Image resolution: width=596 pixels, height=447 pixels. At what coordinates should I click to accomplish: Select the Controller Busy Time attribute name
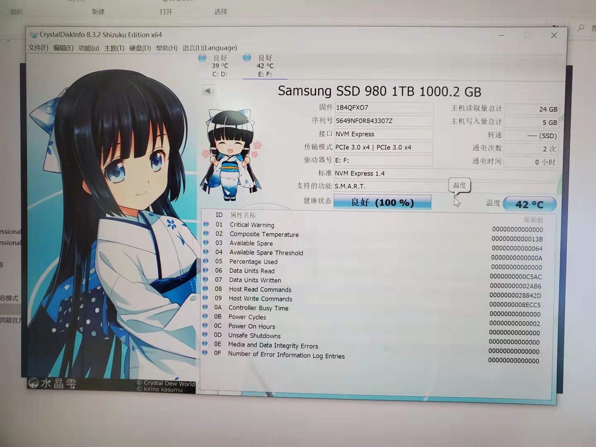click(x=258, y=308)
